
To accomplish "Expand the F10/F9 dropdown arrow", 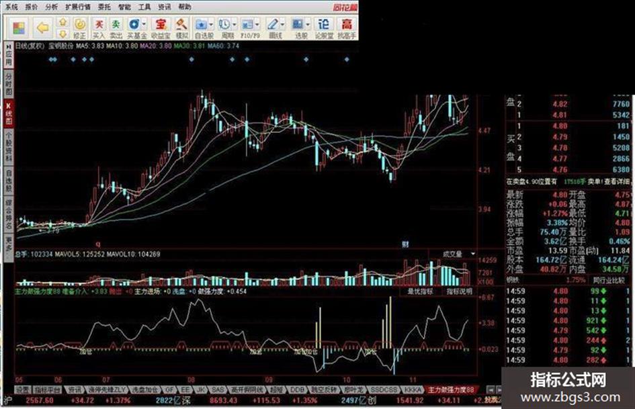I will tap(257, 25).
